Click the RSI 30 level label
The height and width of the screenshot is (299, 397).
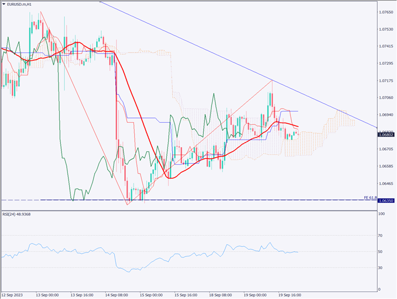click(x=381, y=267)
